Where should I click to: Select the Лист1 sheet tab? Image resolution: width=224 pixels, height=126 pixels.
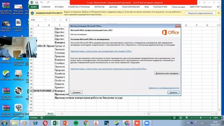(x=50, y=113)
